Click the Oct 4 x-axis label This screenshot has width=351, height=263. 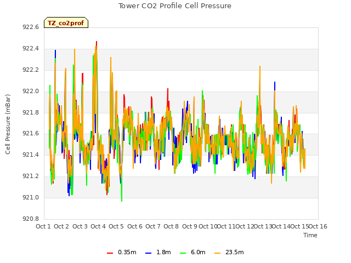[98, 226]
